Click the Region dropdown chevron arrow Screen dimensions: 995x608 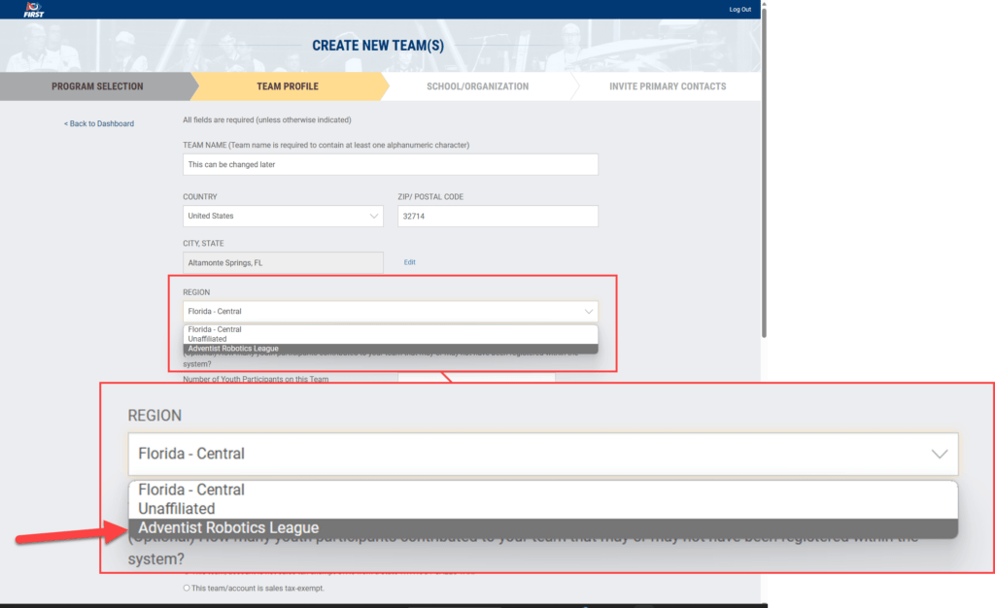(588, 312)
